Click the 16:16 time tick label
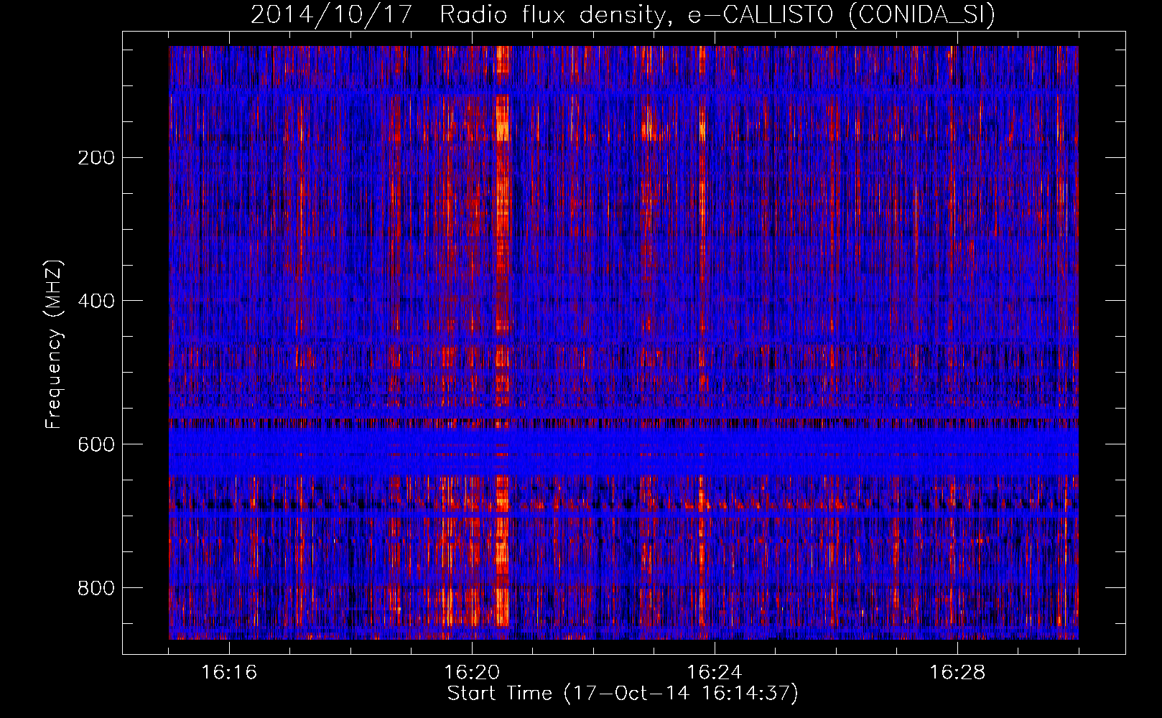Image resolution: width=1162 pixels, height=718 pixels. (229, 673)
